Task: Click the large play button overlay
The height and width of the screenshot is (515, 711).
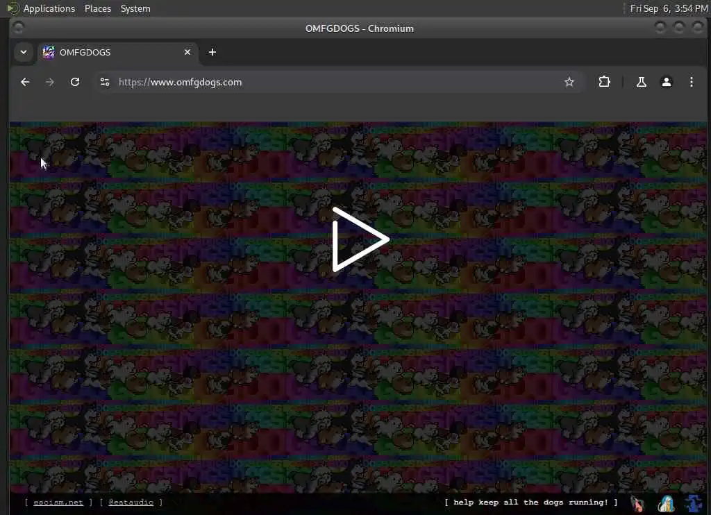Action: point(360,239)
